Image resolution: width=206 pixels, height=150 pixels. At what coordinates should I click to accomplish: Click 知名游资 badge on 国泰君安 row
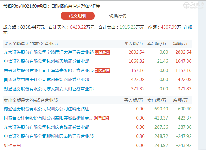[101, 118]
